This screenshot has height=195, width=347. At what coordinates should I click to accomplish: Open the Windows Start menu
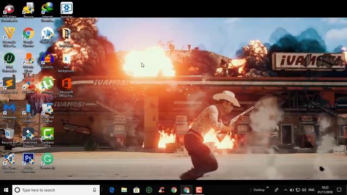click(6, 190)
